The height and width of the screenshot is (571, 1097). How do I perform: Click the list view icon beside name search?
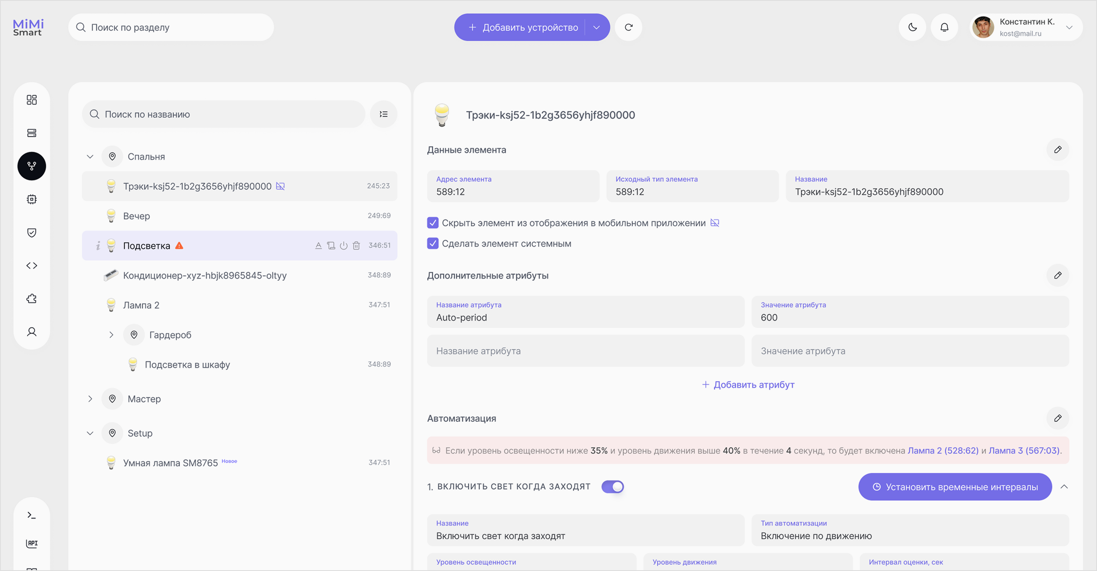click(384, 114)
